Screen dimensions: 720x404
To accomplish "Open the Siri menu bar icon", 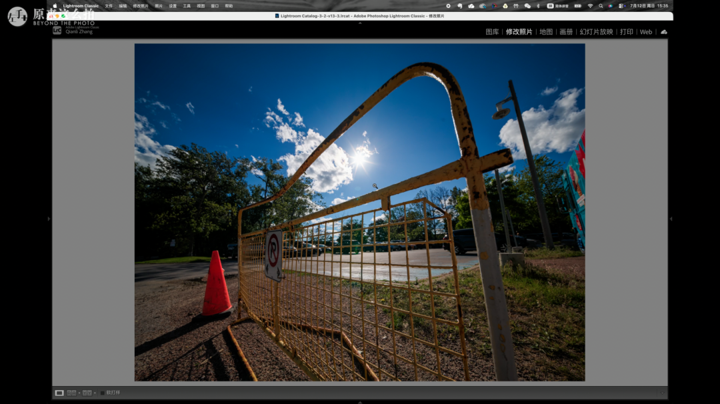I will (610, 6).
